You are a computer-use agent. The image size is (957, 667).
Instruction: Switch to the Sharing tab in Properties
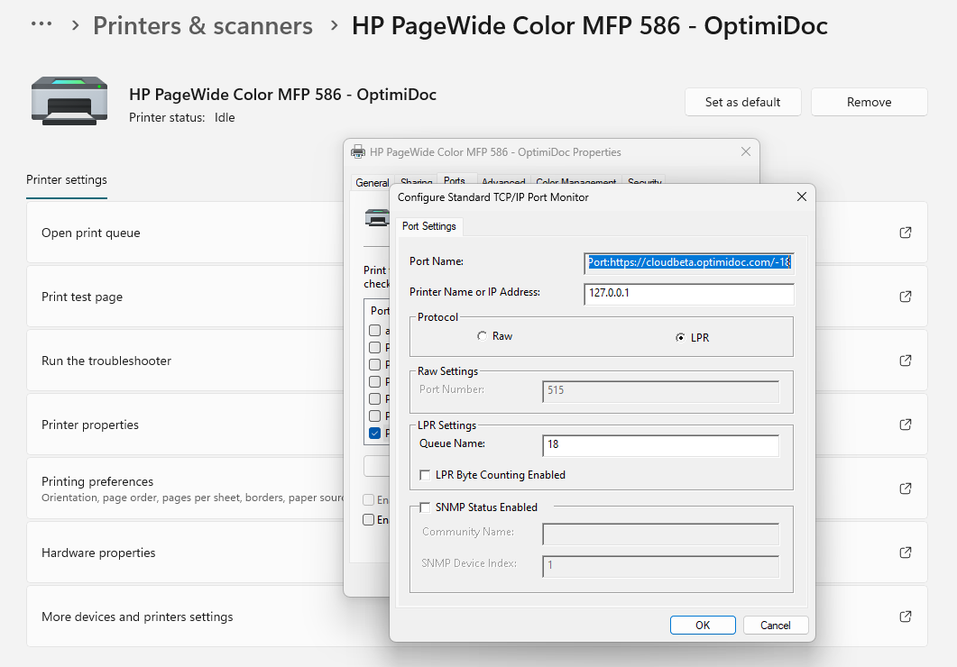[x=416, y=182]
